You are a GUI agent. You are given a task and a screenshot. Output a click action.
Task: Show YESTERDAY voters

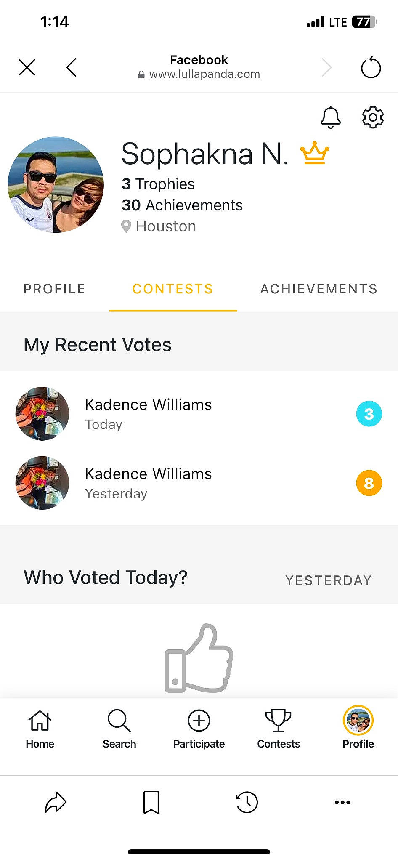click(x=328, y=580)
